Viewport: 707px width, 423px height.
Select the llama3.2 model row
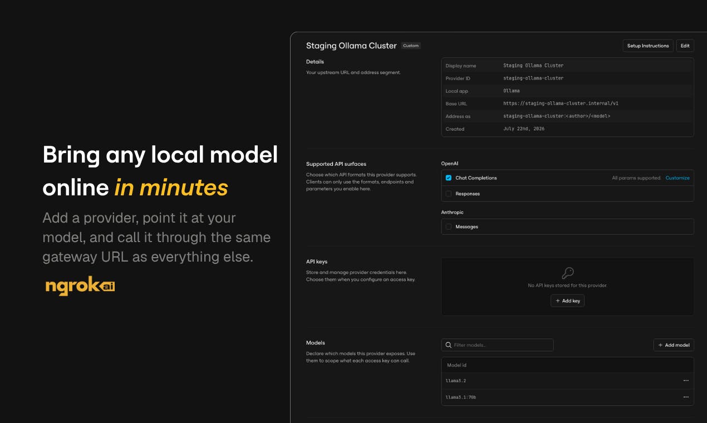point(567,381)
